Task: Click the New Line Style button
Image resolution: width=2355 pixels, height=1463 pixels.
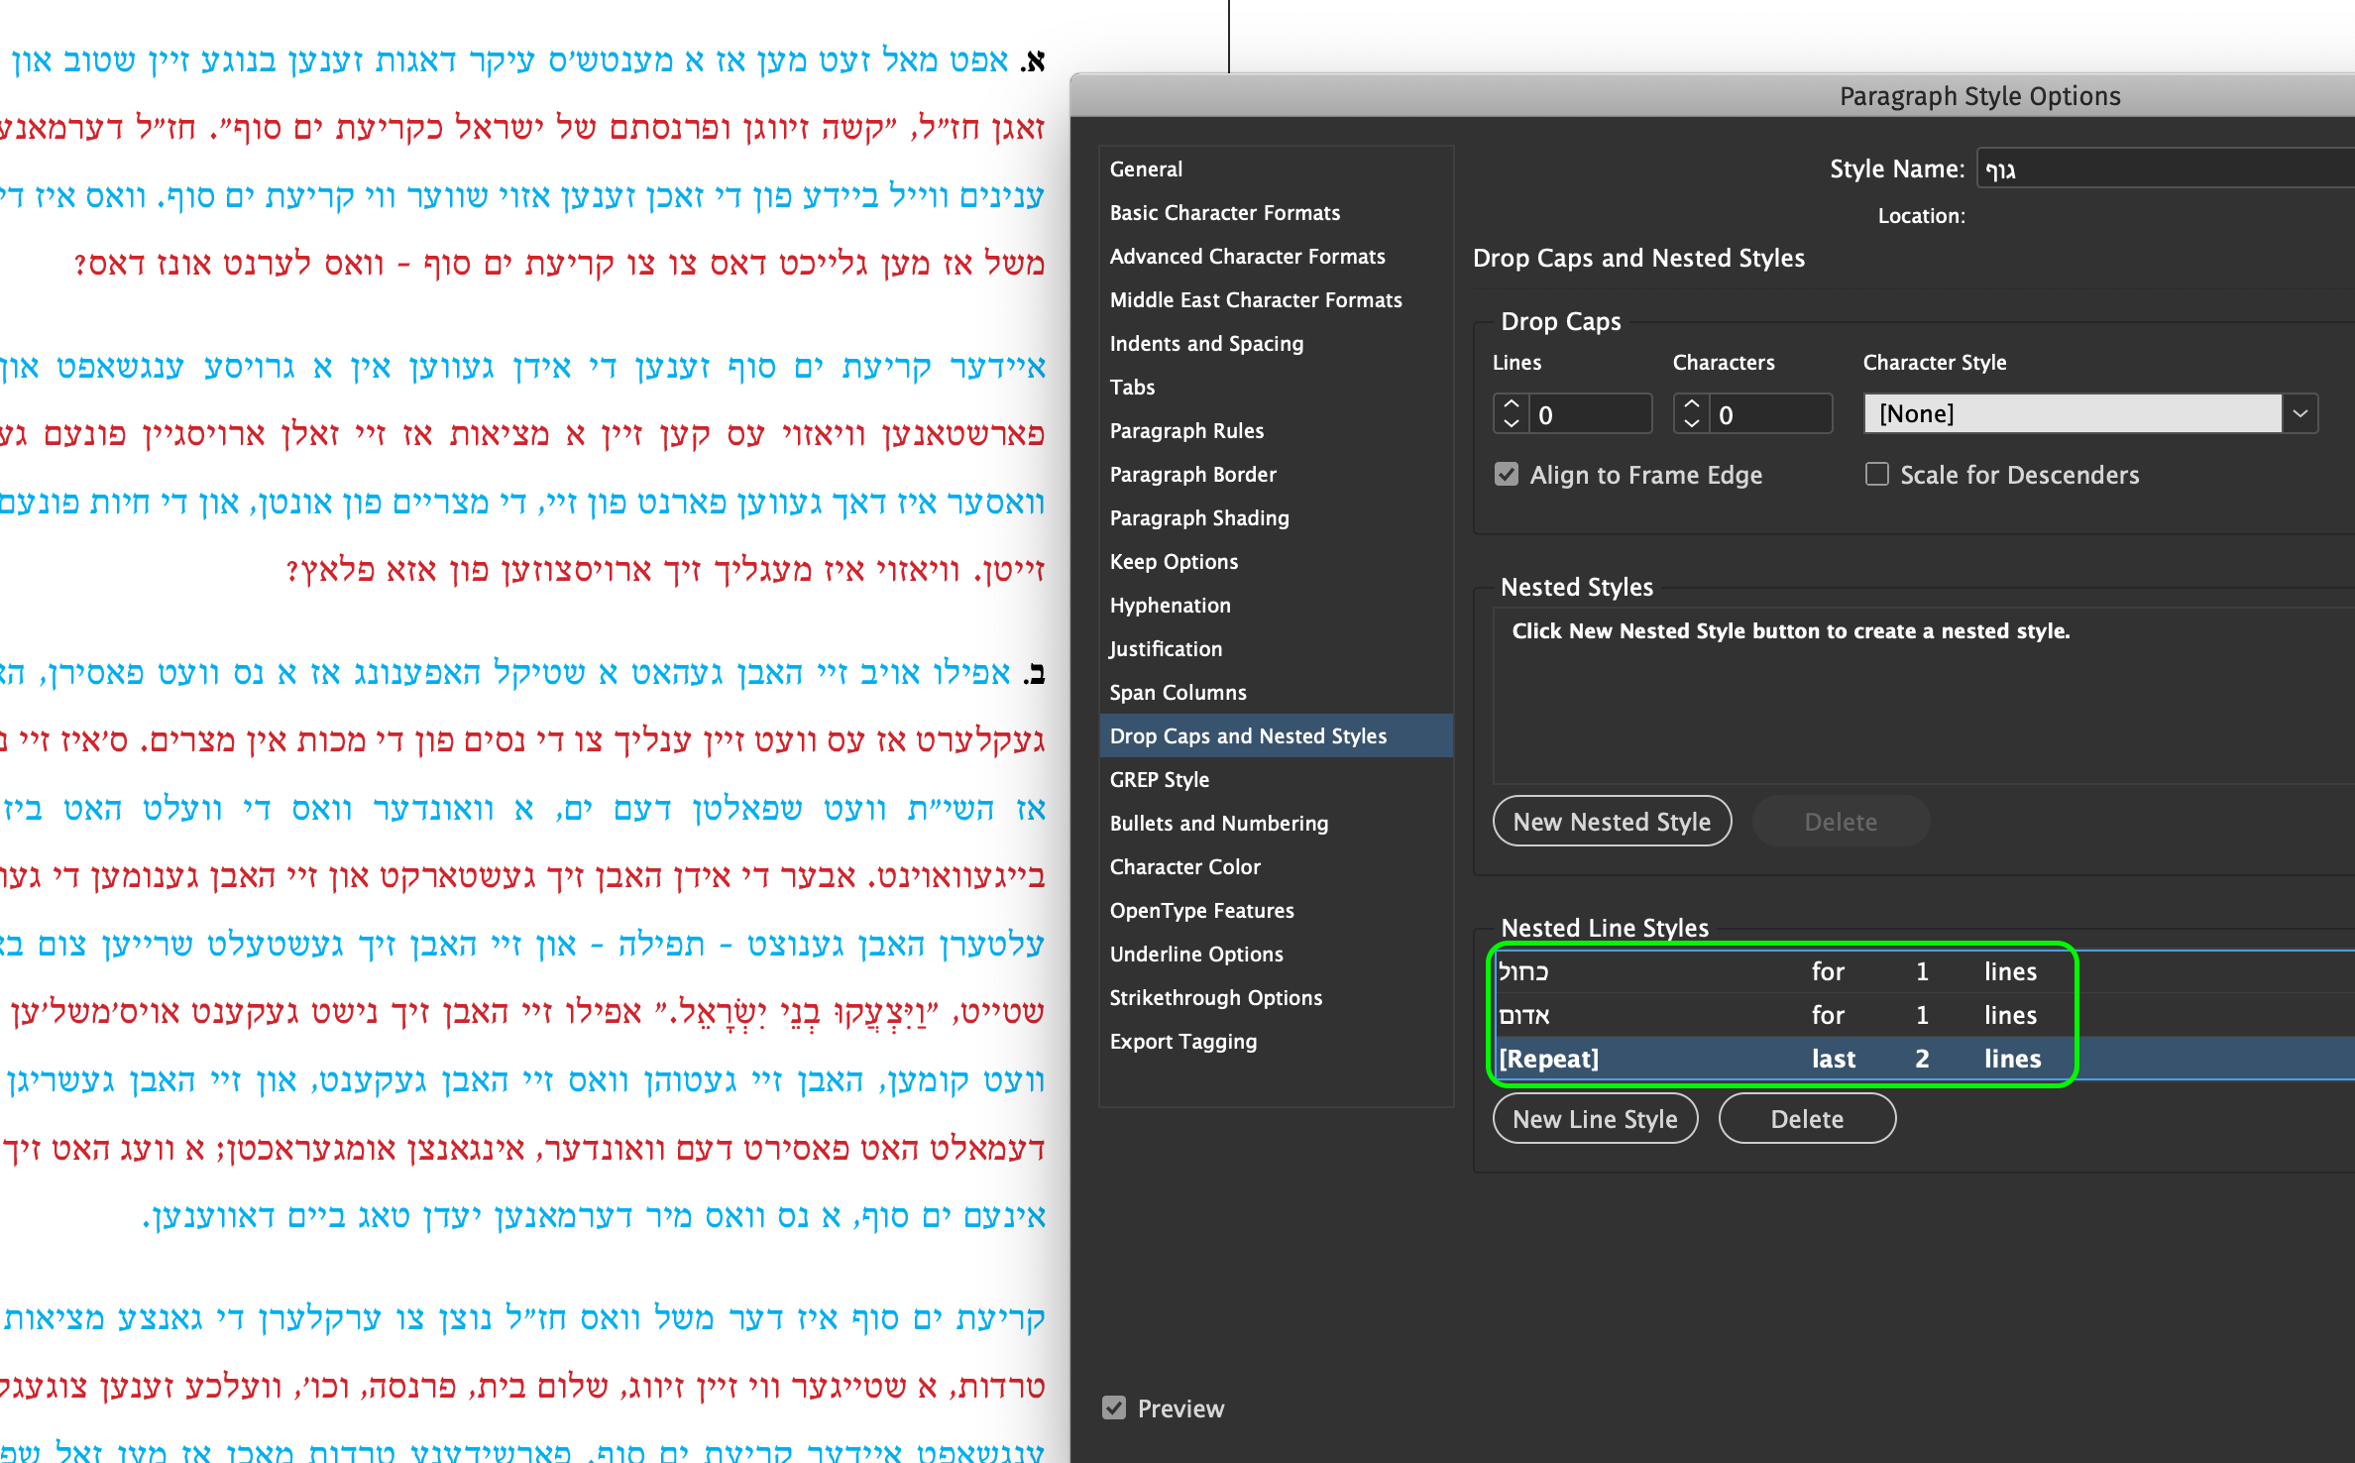Action: pyautogui.click(x=1595, y=1118)
